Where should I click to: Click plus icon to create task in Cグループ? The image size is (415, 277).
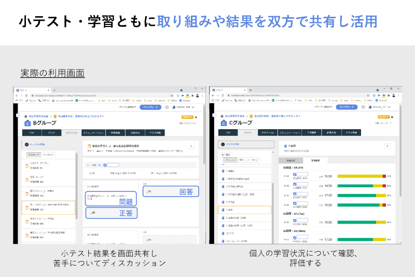click(223, 144)
